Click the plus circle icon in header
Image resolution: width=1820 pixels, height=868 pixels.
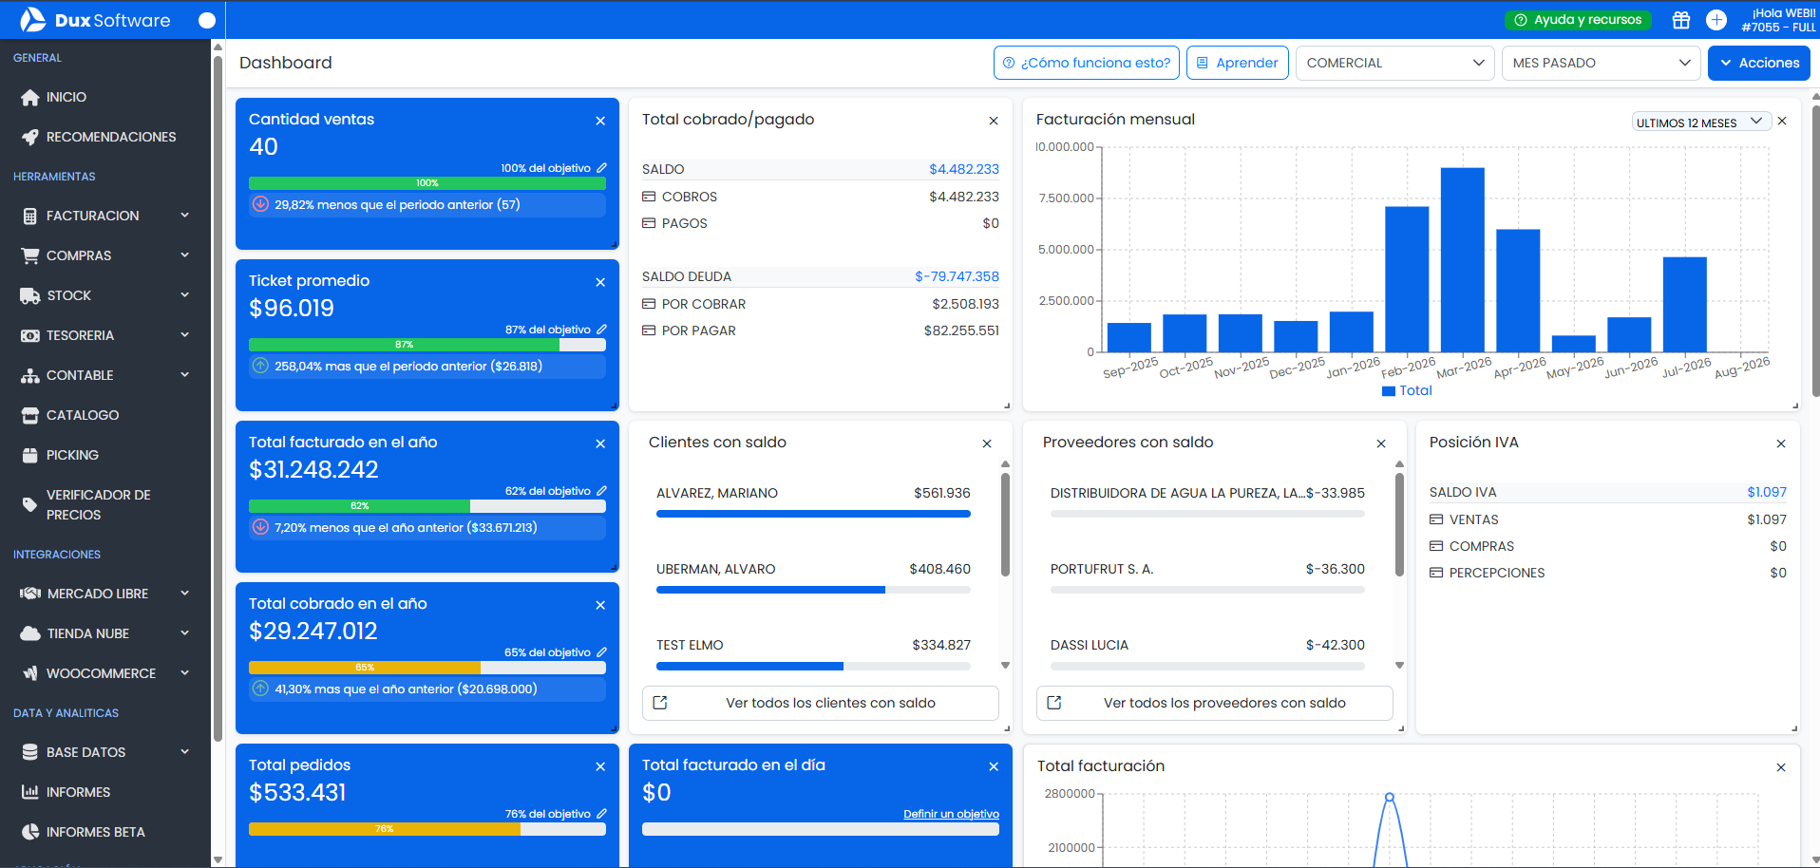1716,20
